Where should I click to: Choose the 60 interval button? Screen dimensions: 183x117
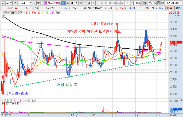(123, 3)
